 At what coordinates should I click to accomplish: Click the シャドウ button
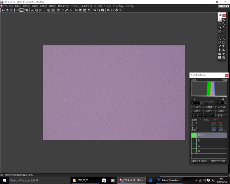pyautogui.click(x=197, y=107)
